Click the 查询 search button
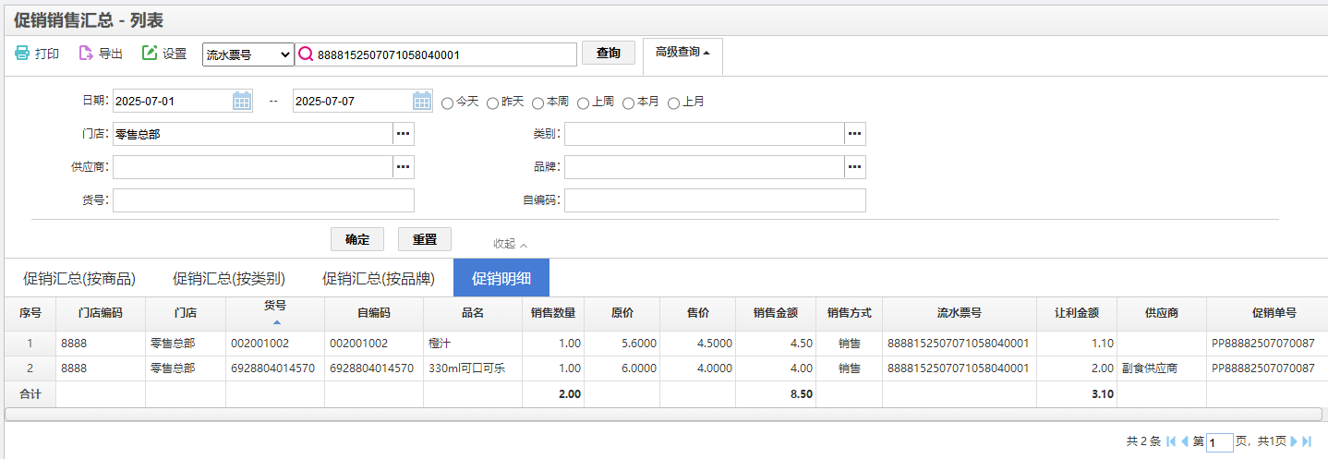Screen dimensions: 1328x459 point(609,54)
